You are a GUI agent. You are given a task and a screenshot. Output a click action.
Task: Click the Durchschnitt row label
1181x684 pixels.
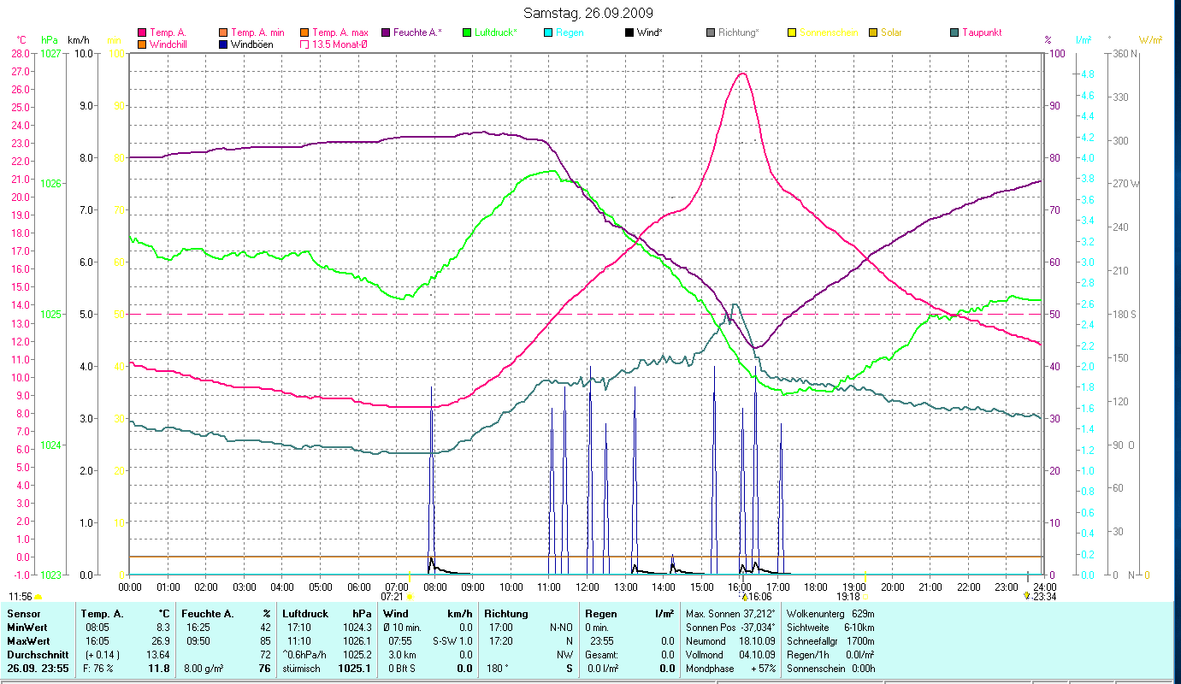click(38, 655)
